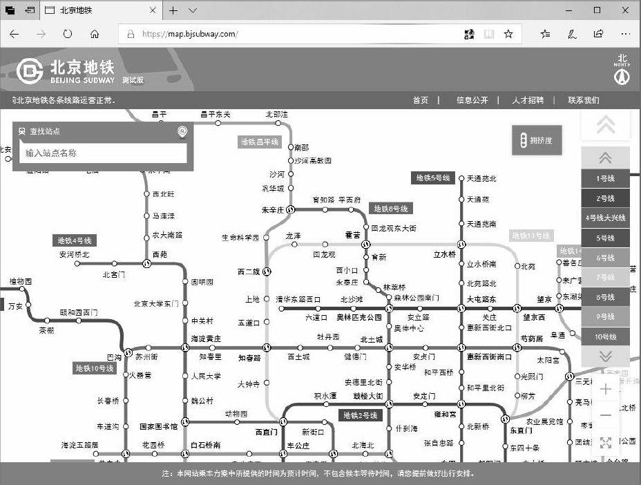The image size is (641, 485).
Task: Click the translate page icon
Action: coord(469,34)
